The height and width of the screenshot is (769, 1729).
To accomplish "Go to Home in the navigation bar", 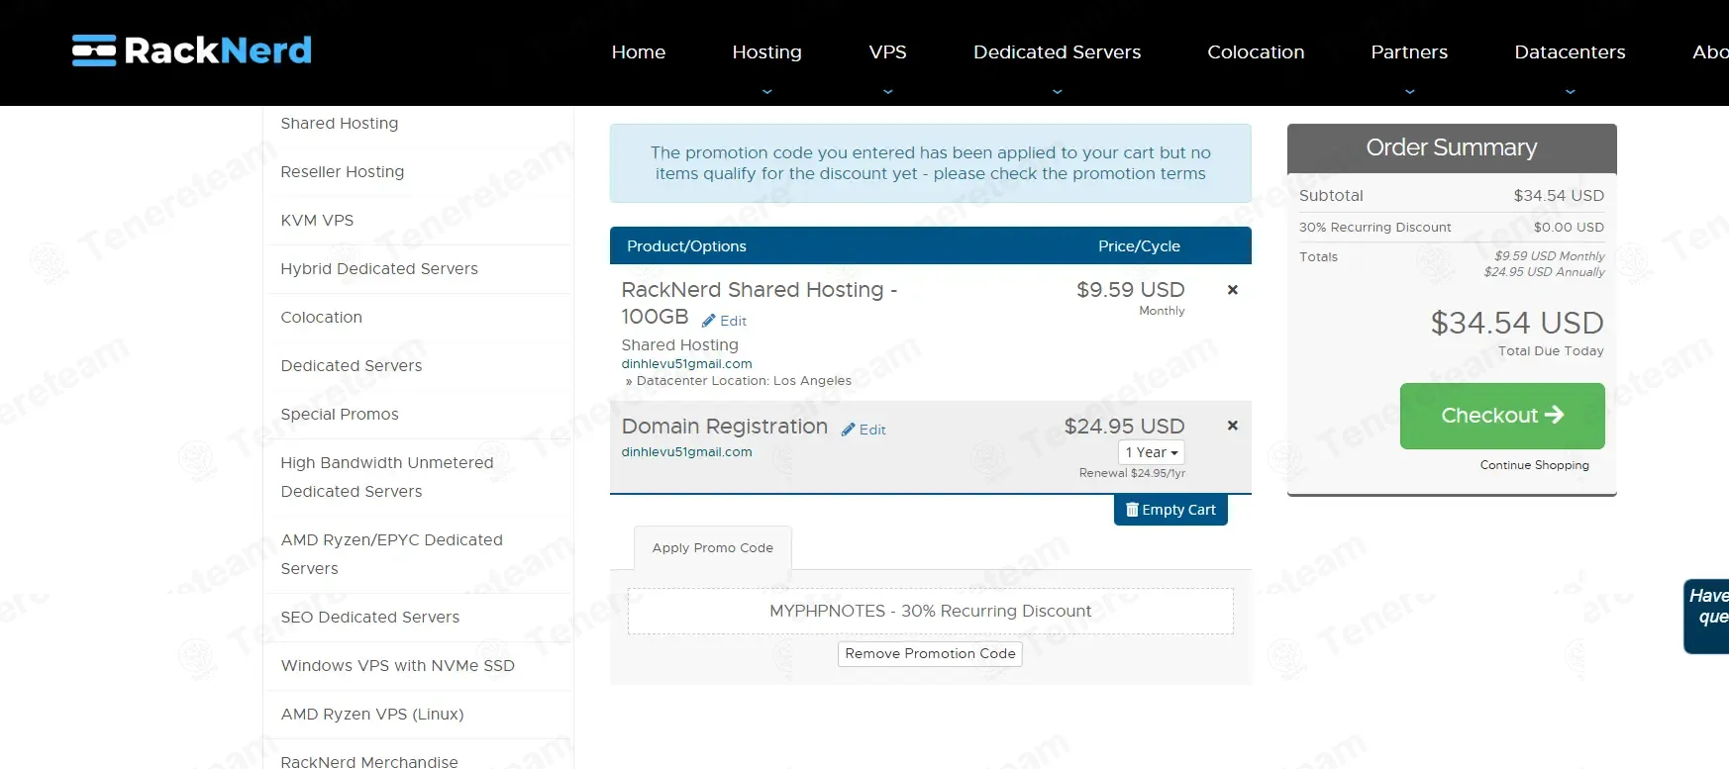I will 639,52.
